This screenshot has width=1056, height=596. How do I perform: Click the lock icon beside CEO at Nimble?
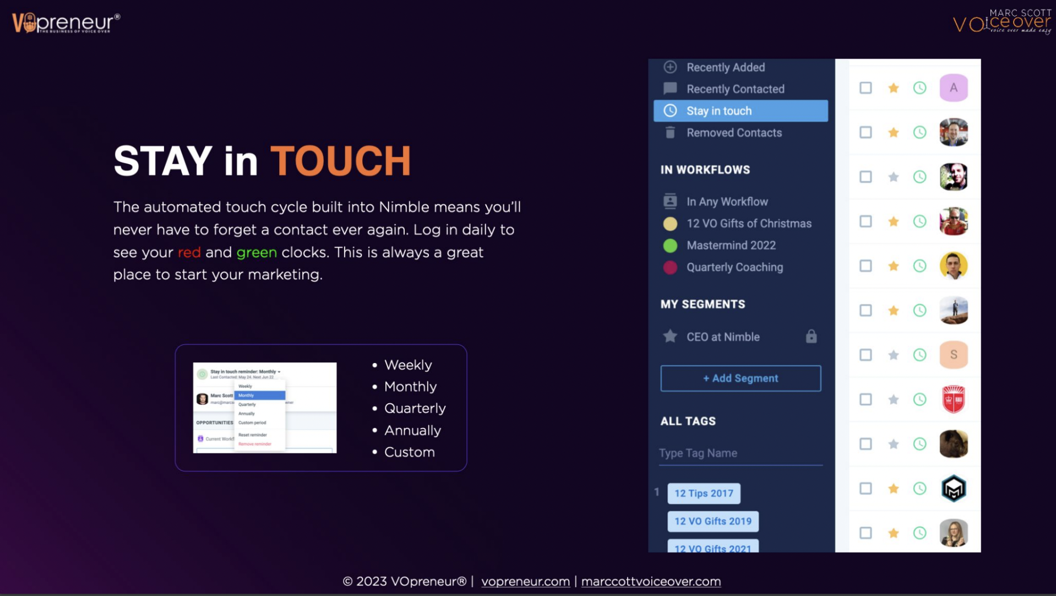(x=811, y=337)
